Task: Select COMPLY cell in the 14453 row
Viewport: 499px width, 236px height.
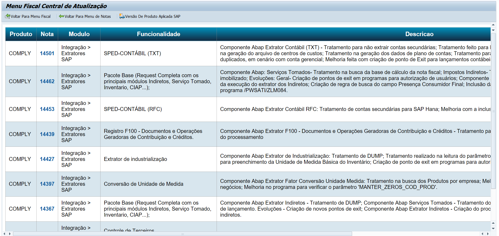Action: point(21,109)
